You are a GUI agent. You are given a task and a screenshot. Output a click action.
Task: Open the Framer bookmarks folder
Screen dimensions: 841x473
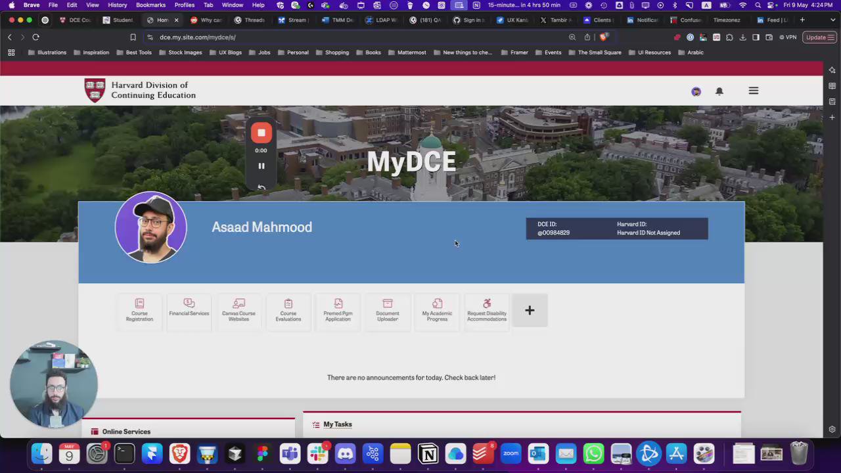click(514, 53)
